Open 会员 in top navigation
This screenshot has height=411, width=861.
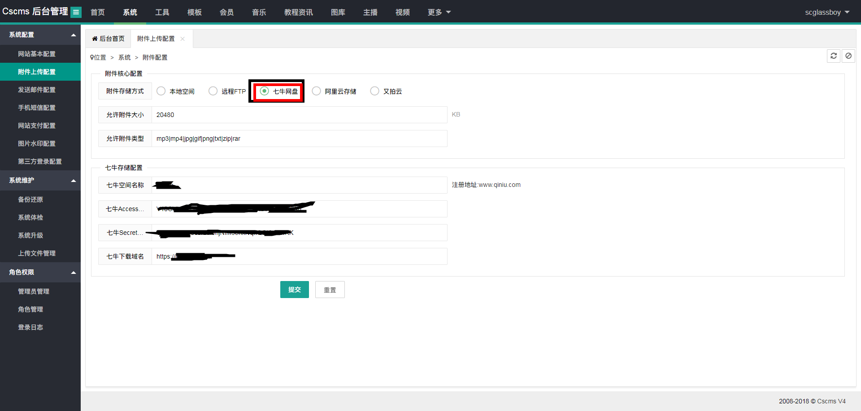(227, 12)
